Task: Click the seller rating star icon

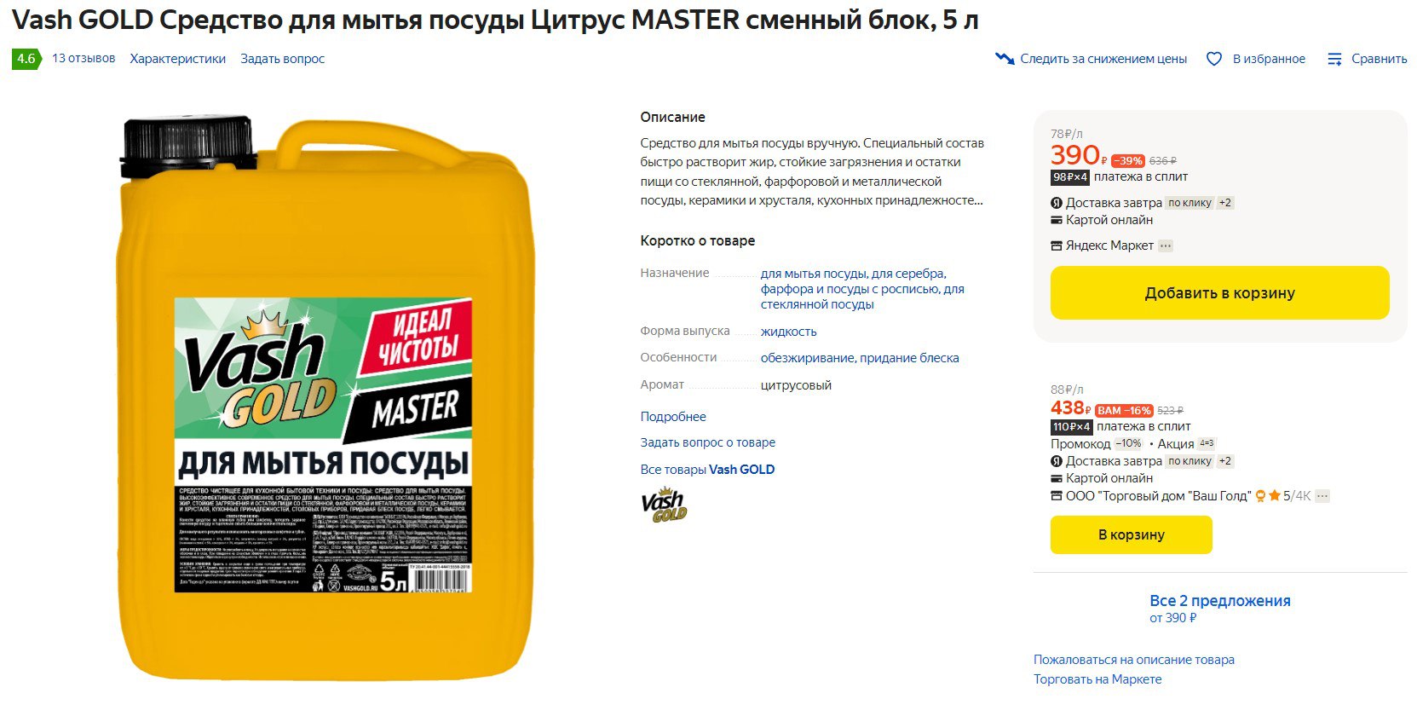Action: 1275,495
